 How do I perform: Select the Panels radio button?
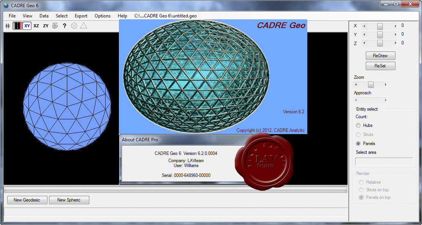(358, 144)
